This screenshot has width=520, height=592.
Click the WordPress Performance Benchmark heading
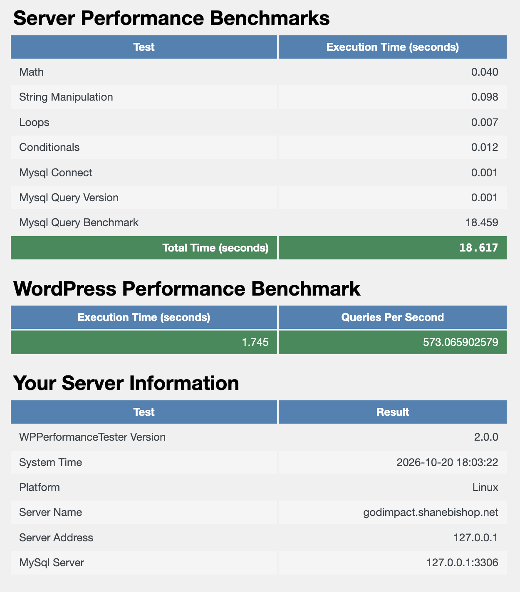187,289
